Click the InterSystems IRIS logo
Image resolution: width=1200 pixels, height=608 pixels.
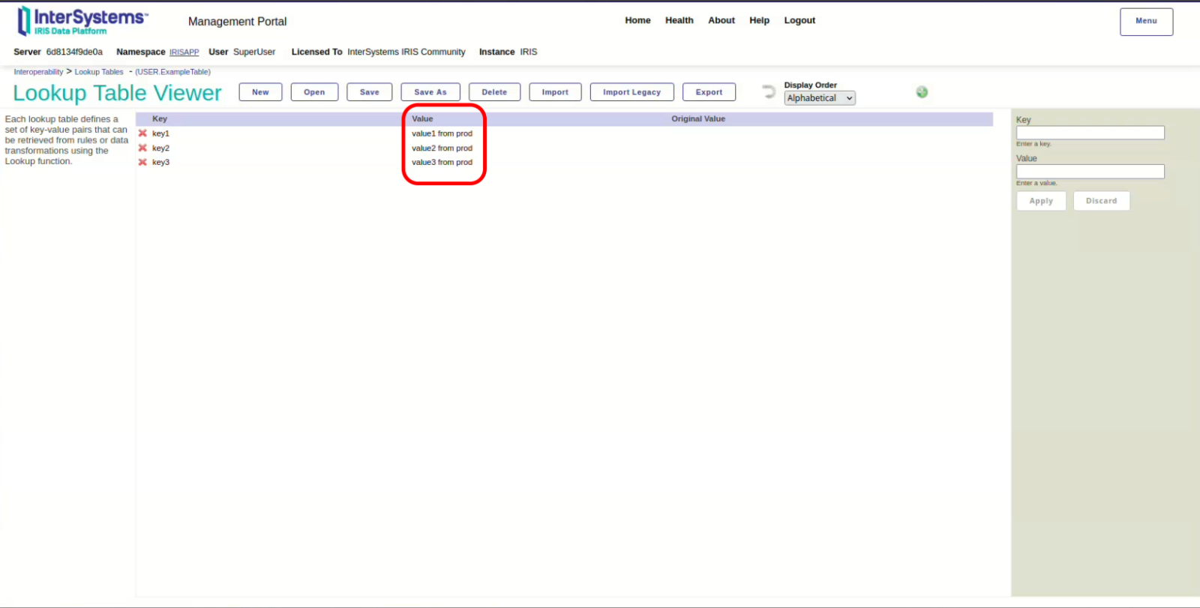(x=82, y=21)
